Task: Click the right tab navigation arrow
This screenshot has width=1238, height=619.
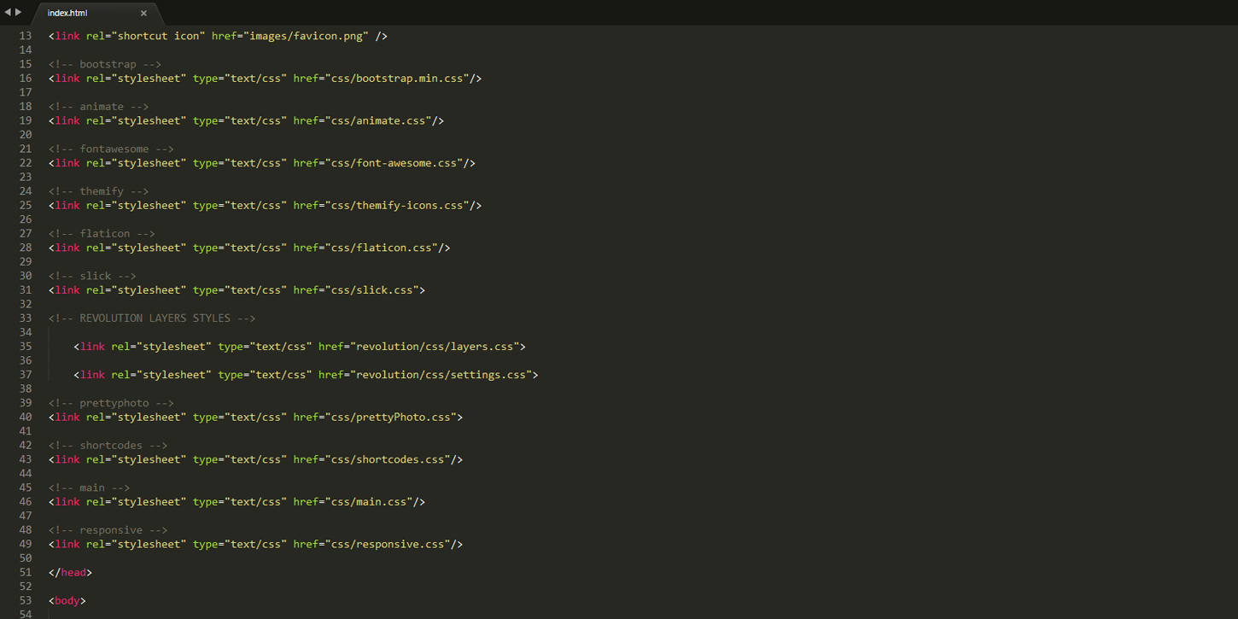Action: 19,12
